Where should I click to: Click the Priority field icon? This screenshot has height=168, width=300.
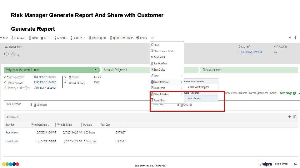tap(70, 77)
